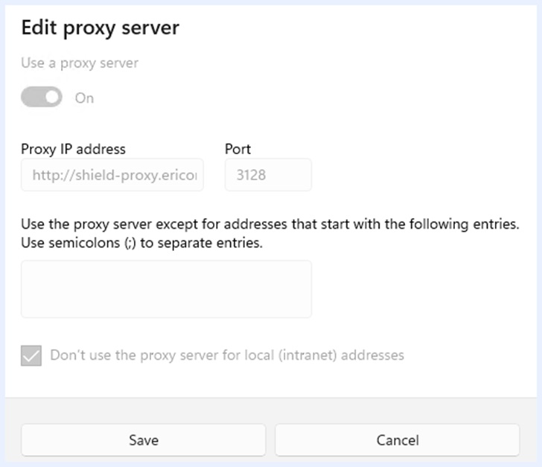Click the "On" label beside the switch
Viewport: 542px width, 467px height.
pos(84,98)
